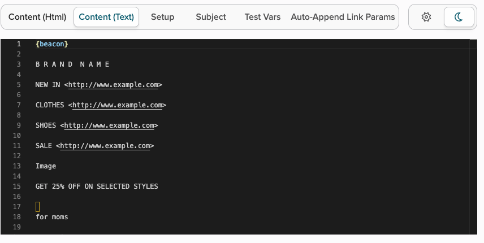Click the GET 25% OFF line

[x=97, y=186]
